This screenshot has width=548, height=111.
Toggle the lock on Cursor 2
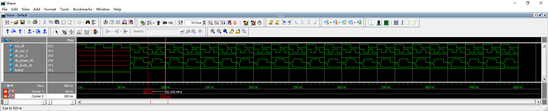click(x=5, y=96)
